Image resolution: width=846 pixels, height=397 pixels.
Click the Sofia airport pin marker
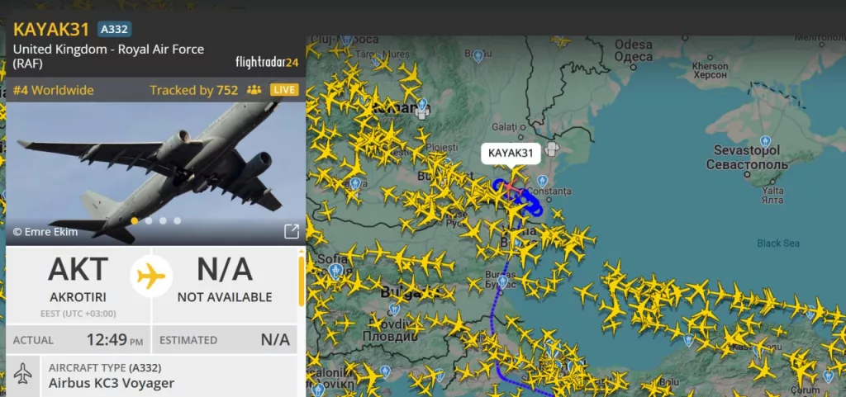click(x=335, y=270)
